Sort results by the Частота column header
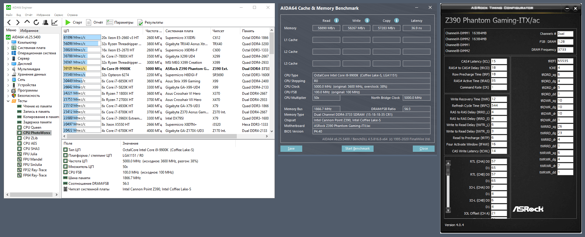This screenshot has height=237, width=585. pos(154,31)
